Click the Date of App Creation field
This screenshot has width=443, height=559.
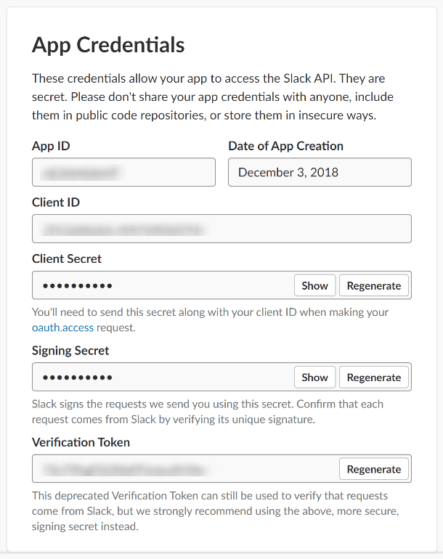click(320, 172)
